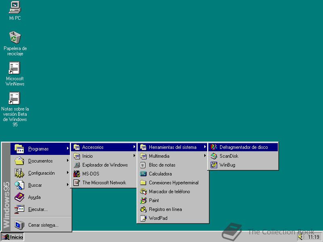
Task: Click the Marcador de teléfono icon
Action: (x=143, y=191)
